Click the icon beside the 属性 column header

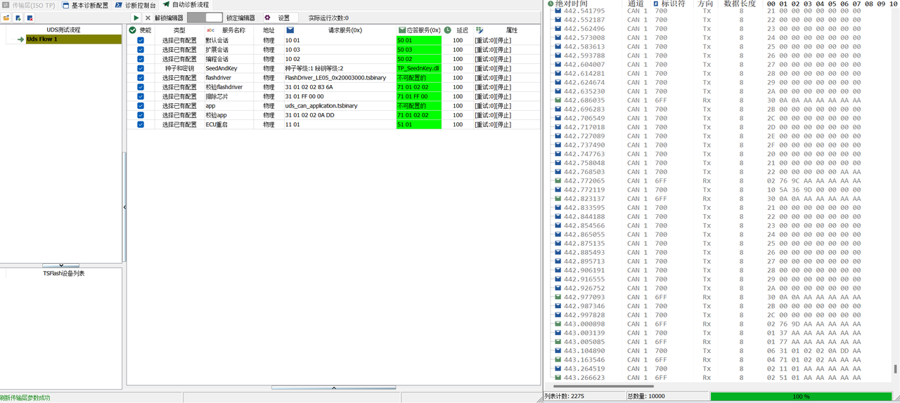pyautogui.click(x=480, y=30)
